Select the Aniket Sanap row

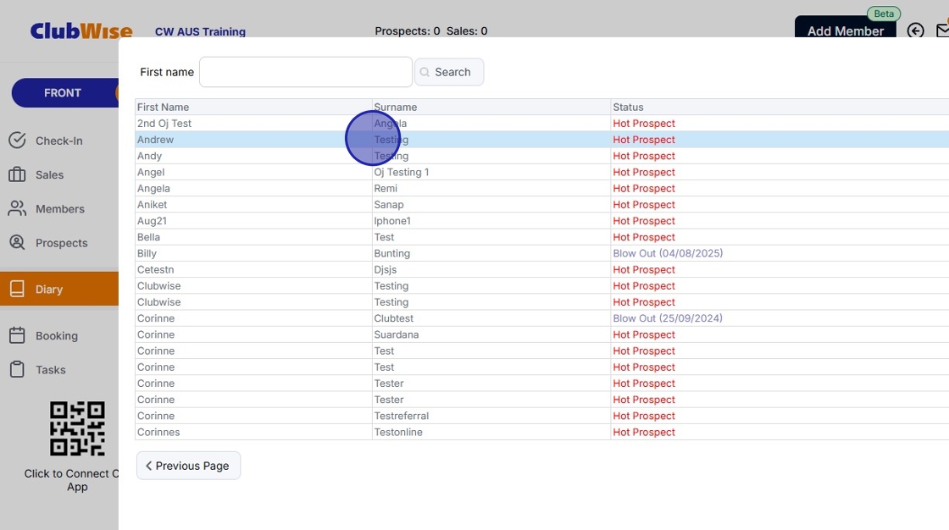point(541,205)
